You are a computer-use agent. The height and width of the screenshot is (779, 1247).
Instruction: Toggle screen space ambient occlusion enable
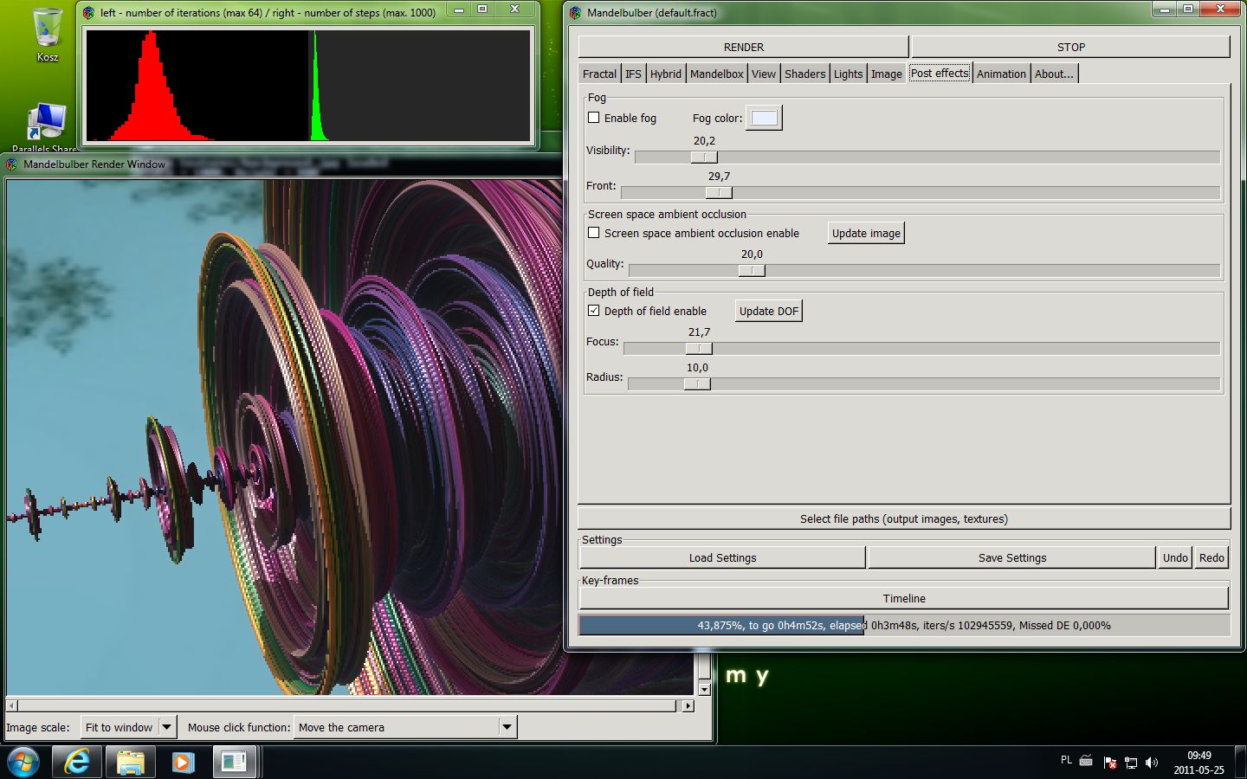594,233
